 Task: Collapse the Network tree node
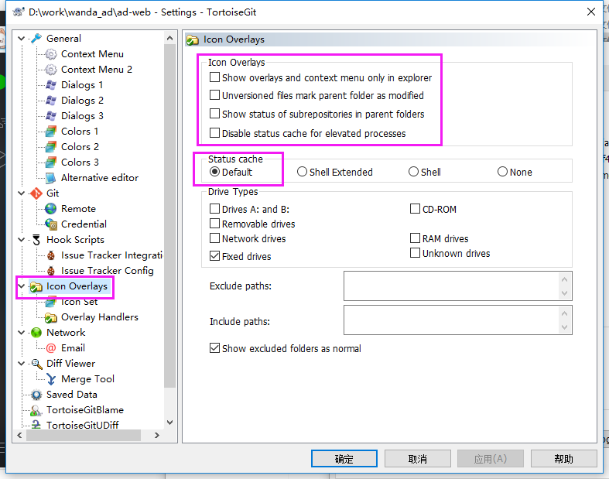click(22, 333)
